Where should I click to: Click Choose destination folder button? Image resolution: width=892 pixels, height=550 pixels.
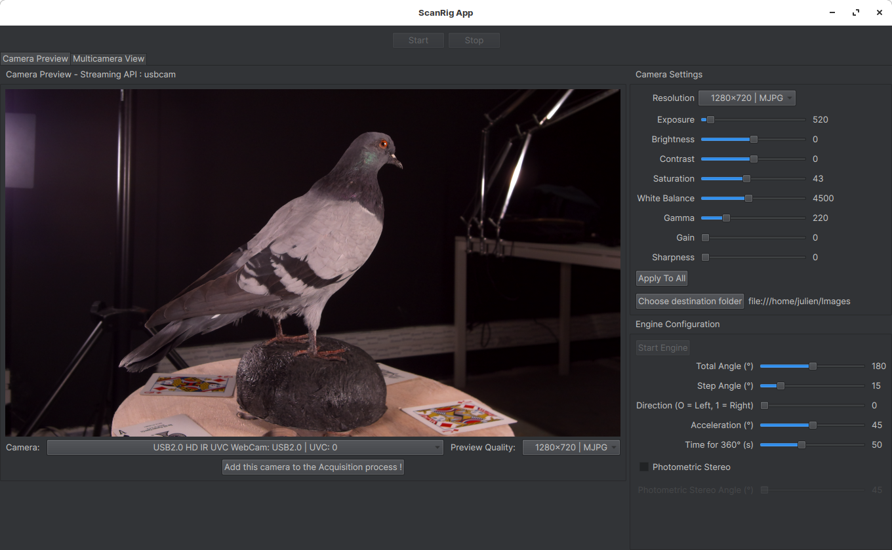(x=690, y=301)
